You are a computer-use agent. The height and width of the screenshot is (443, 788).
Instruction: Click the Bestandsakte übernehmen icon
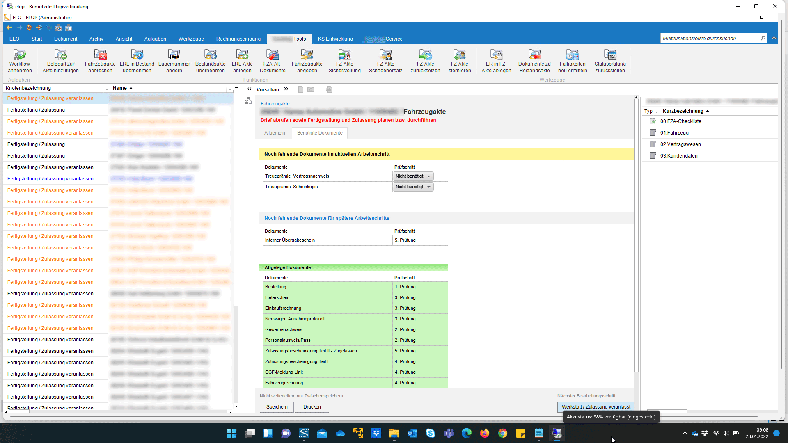(210, 55)
